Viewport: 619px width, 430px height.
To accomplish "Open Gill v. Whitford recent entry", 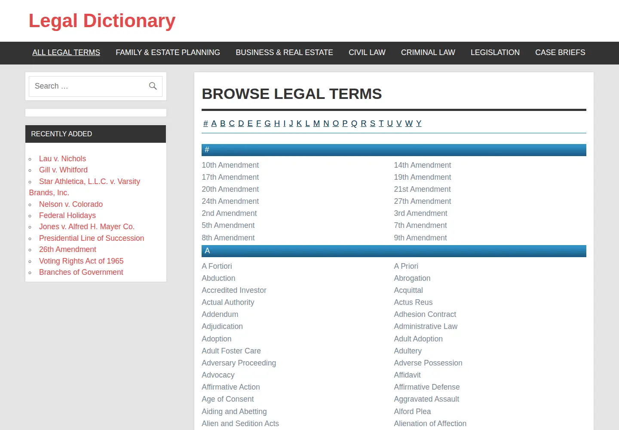I will (63, 170).
